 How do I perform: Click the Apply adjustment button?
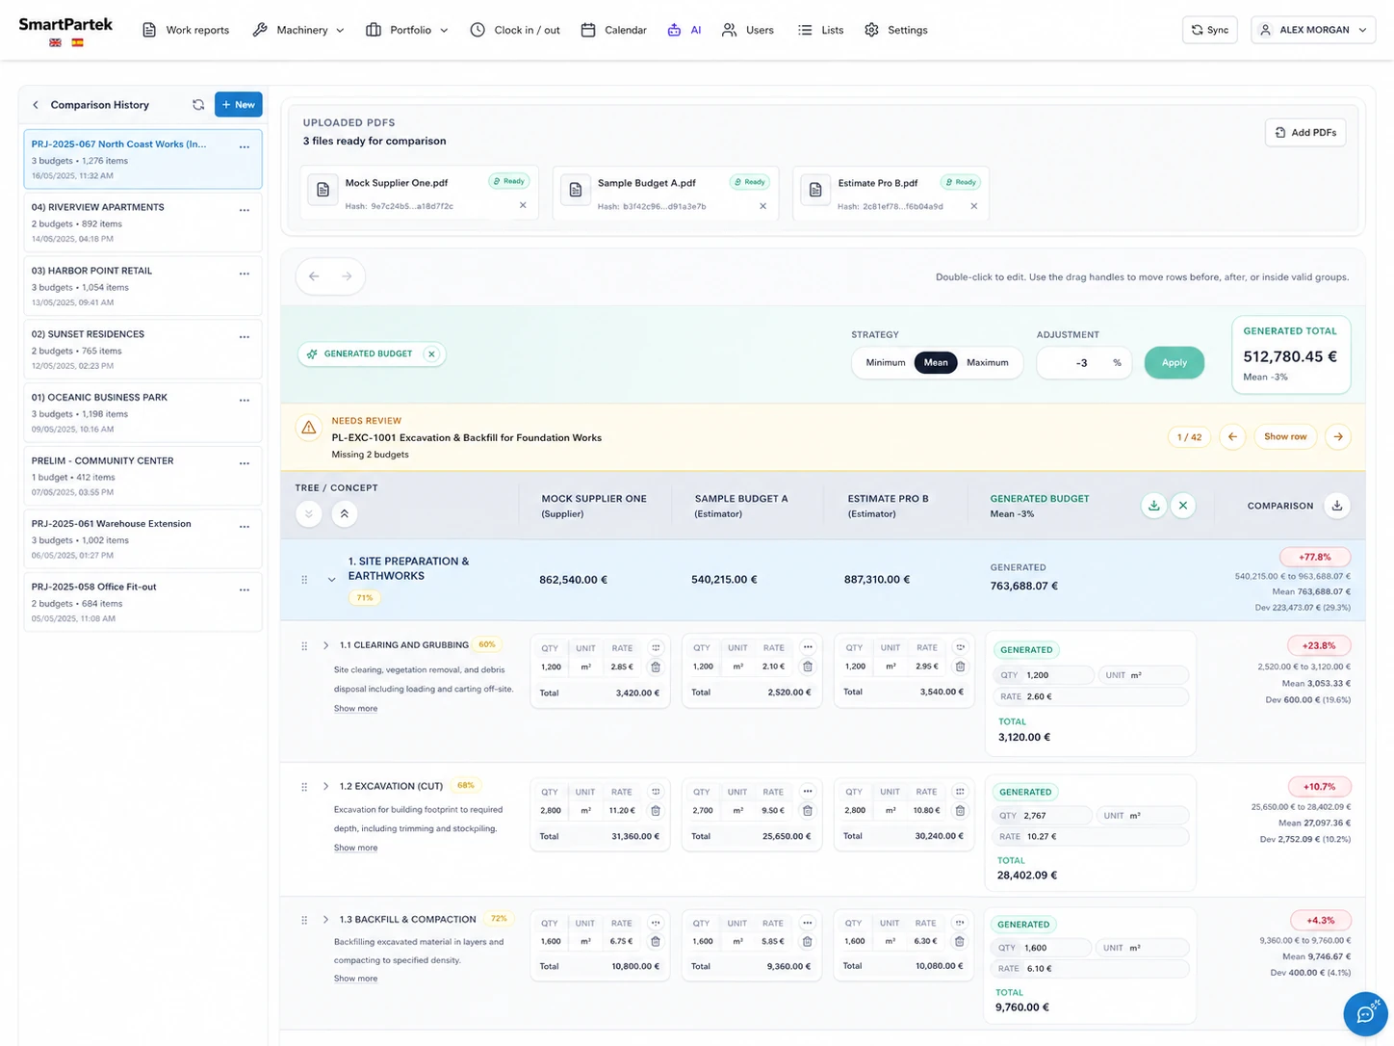pos(1175,363)
